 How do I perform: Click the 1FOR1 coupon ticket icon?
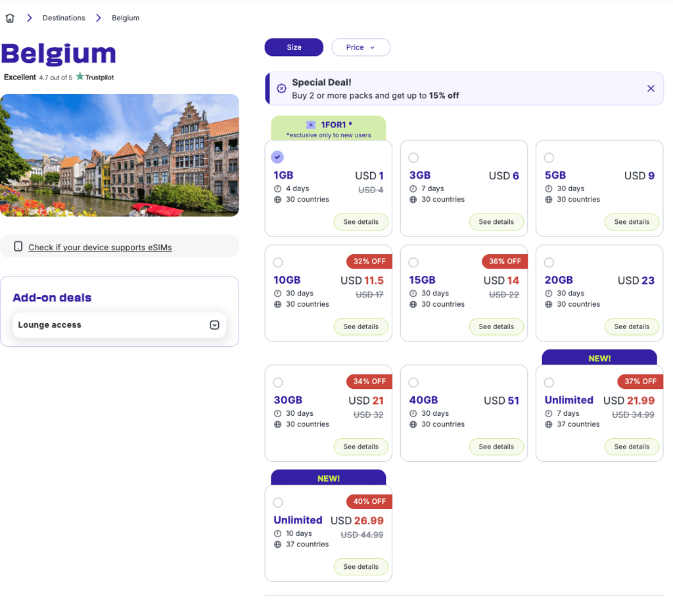pos(311,125)
